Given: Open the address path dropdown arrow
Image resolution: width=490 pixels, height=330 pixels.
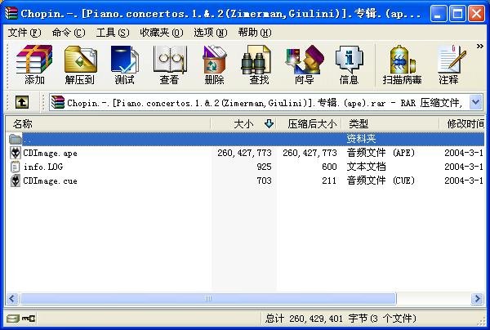Looking at the screenshot, I should click(x=475, y=102).
